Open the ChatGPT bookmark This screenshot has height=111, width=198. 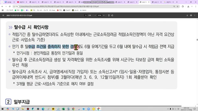pyautogui.click(x=67, y=10)
